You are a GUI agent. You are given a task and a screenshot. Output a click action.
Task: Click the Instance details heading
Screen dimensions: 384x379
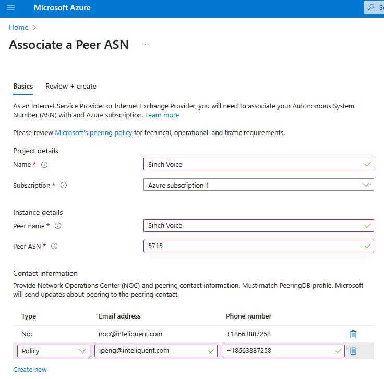pos(38,212)
